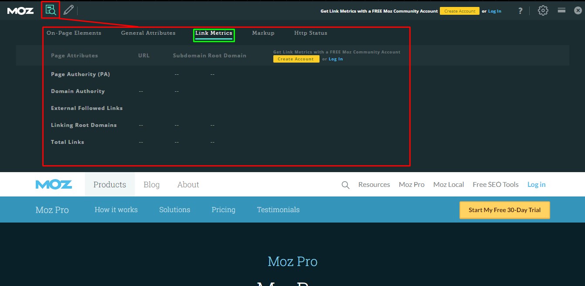Go to Resources link
This screenshot has width=585, height=286.
click(x=374, y=184)
